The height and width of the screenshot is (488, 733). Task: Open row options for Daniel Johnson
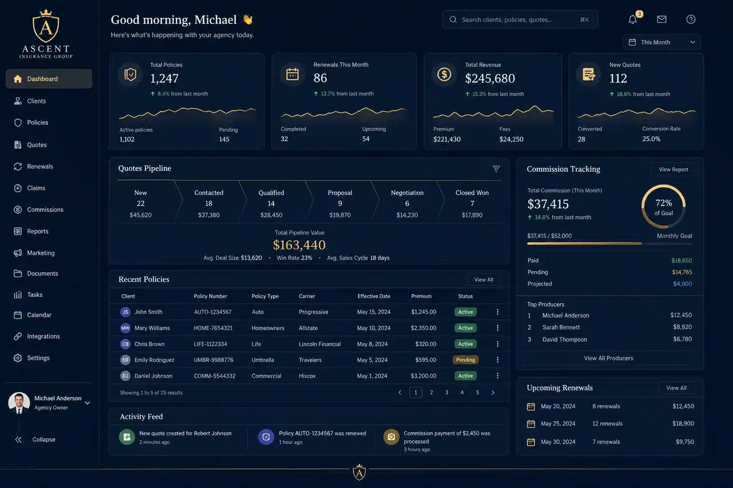point(498,376)
